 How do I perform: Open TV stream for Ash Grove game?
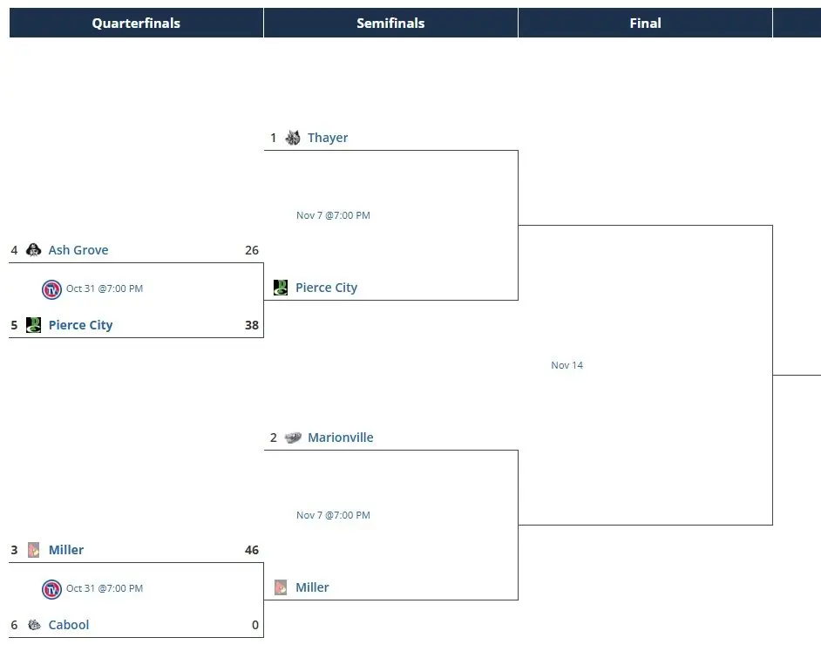[x=51, y=288]
